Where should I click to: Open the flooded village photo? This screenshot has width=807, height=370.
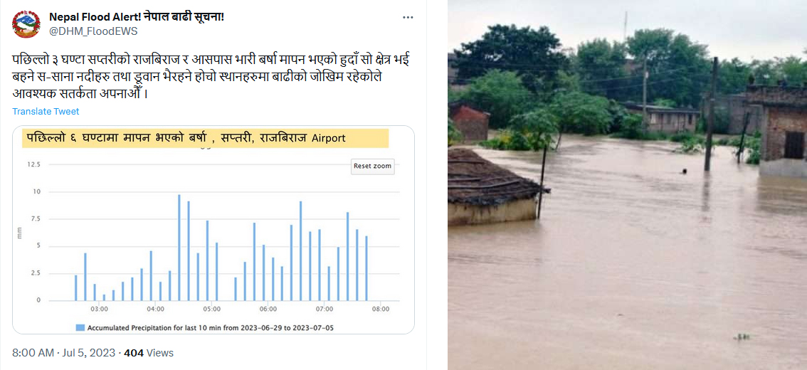pos(627,185)
